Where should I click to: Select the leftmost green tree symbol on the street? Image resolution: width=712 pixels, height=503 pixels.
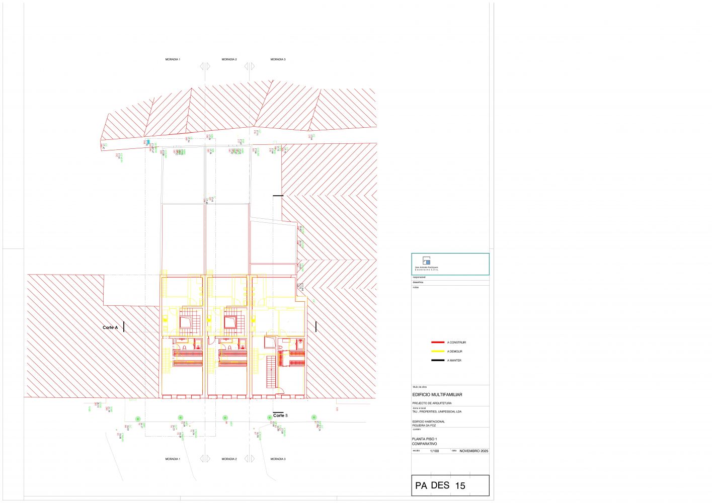pos(138,418)
